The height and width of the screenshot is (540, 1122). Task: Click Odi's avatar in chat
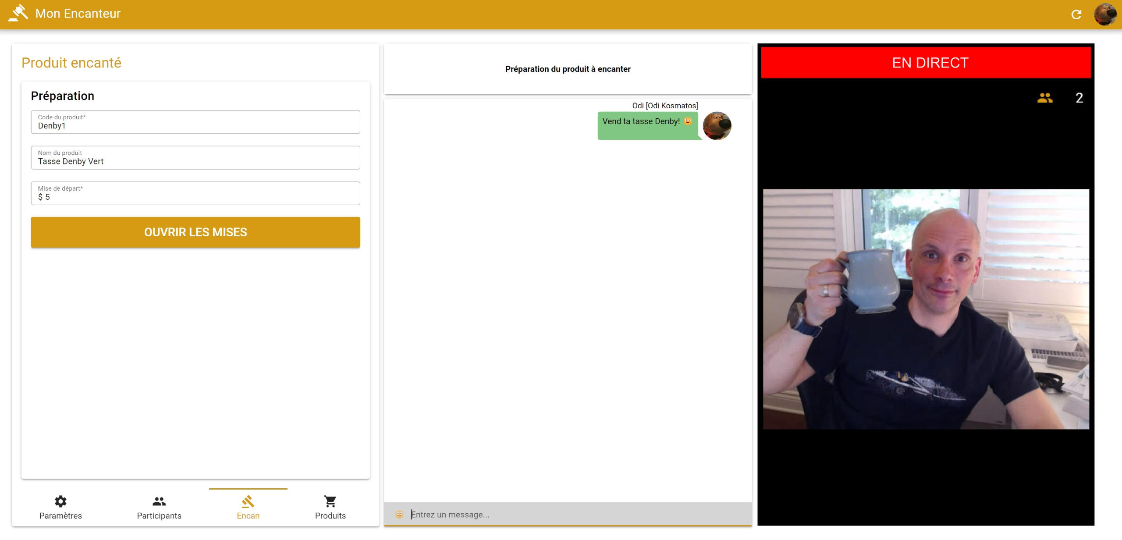(717, 126)
